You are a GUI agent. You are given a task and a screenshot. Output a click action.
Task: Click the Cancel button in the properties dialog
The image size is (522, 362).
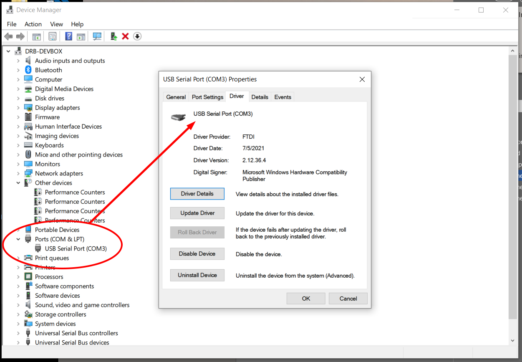pyautogui.click(x=348, y=298)
